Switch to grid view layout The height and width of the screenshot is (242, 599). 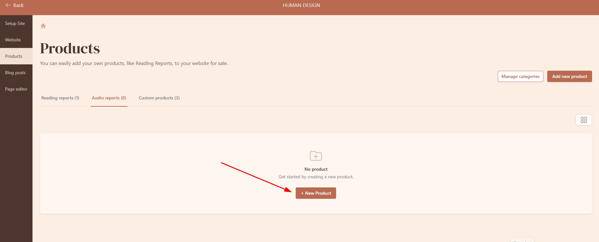coord(584,120)
